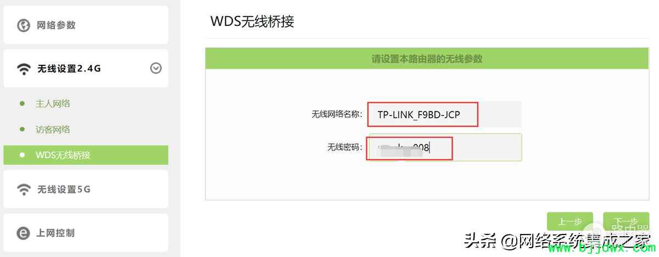
Task: Click the bullet dot beside 访客网络
Action: pyautogui.click(x=22, y=129)
